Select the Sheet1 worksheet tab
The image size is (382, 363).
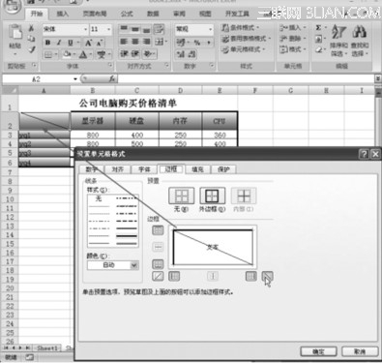click(47, 348)
